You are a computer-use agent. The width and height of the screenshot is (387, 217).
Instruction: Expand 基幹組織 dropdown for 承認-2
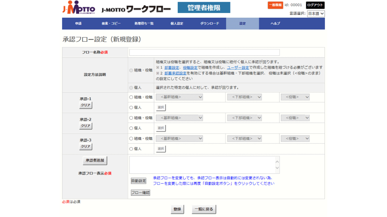[179, 118]
